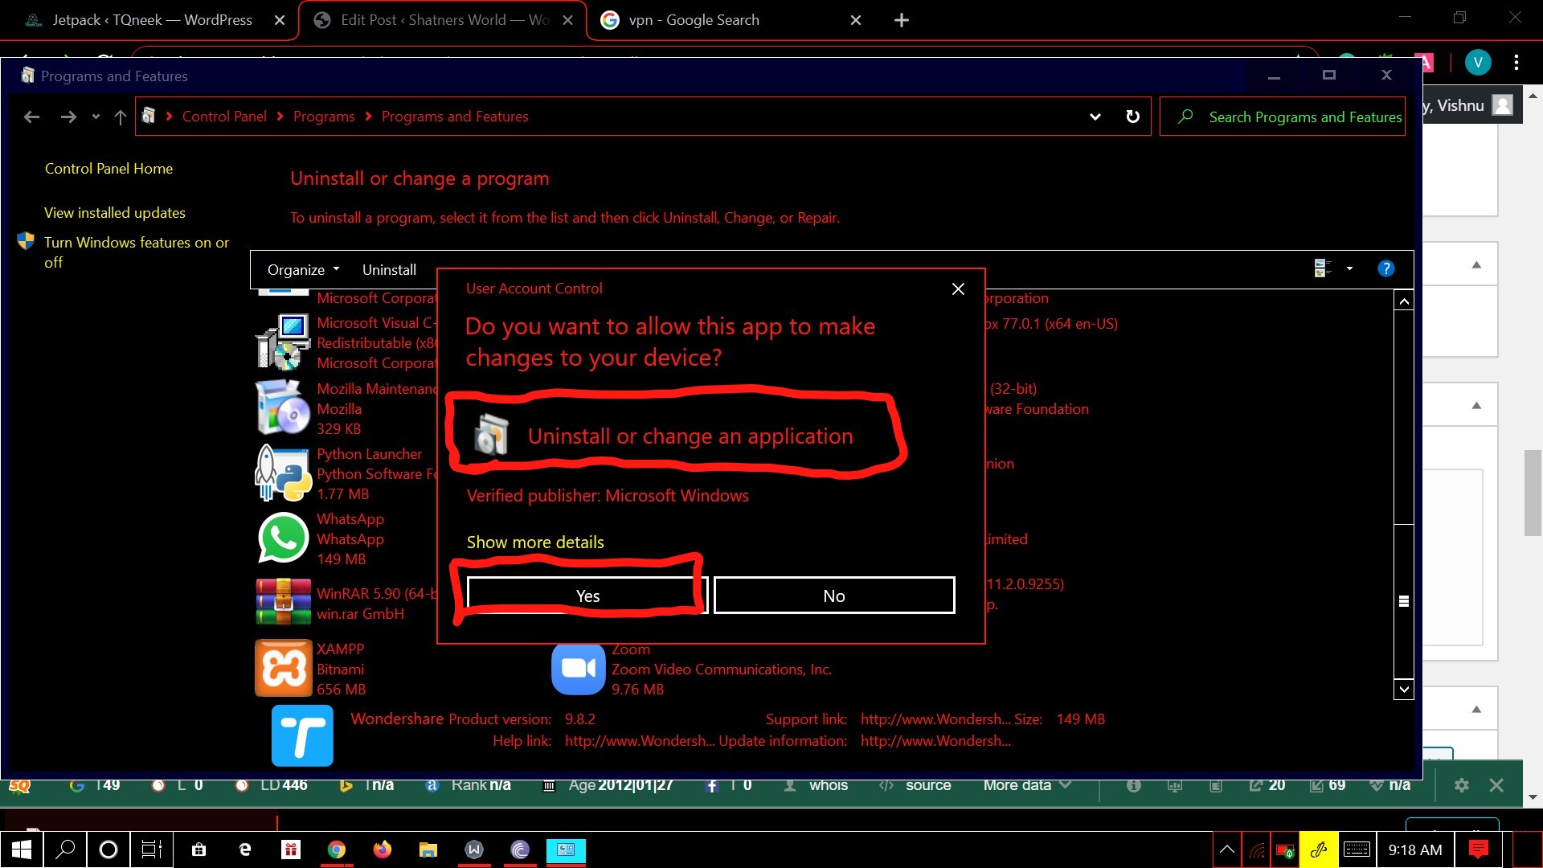Show hidden system tray icons
Screen dimensions: 1543x868
1226,850
